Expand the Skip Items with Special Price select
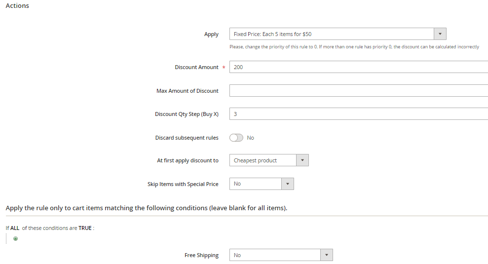Screen dimensions: 488x264 coord(256,184)
